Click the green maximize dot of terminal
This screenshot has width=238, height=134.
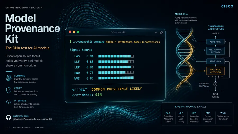(78, 32)
